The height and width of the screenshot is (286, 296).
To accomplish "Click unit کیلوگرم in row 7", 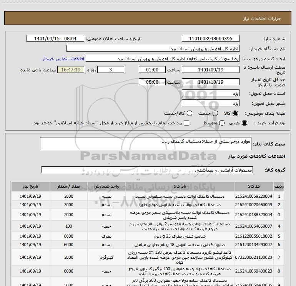I will click(106, 257).
